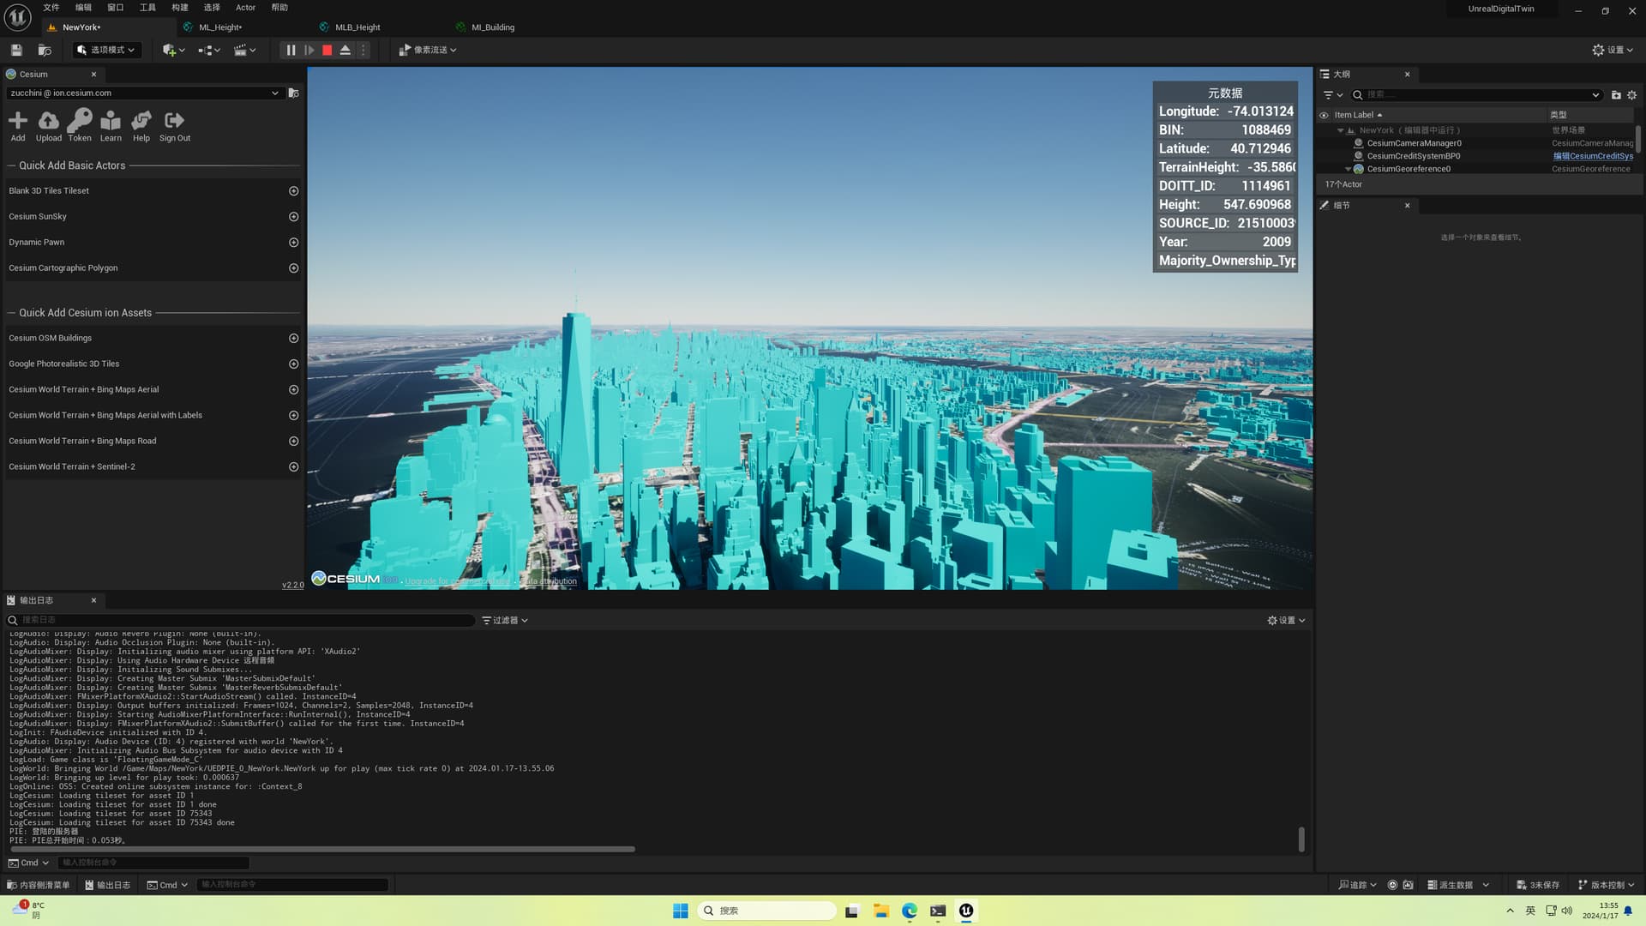Open the CesiumCreditSystem edit link

[1593, 156]
